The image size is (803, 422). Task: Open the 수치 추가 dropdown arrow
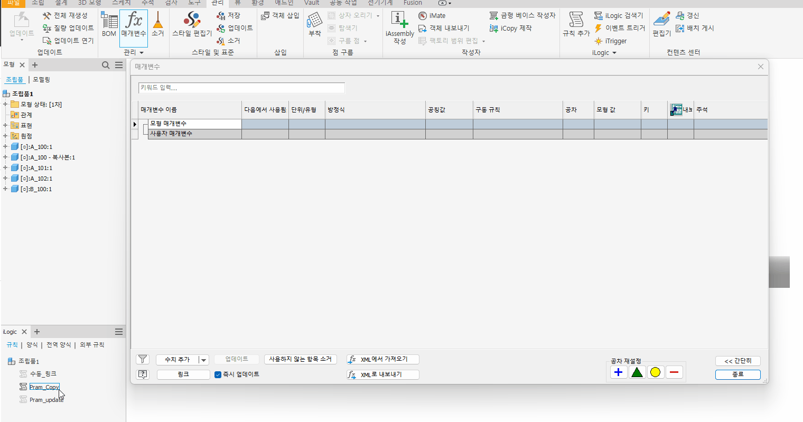click(x=203, y=360)
